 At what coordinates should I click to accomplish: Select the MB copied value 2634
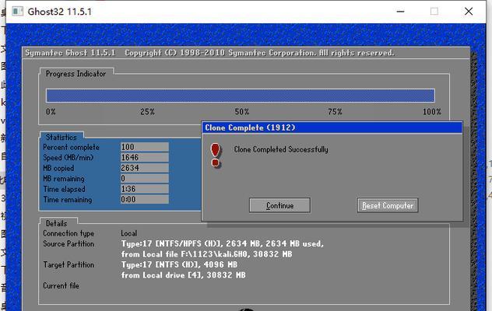(x=144, y=168)
